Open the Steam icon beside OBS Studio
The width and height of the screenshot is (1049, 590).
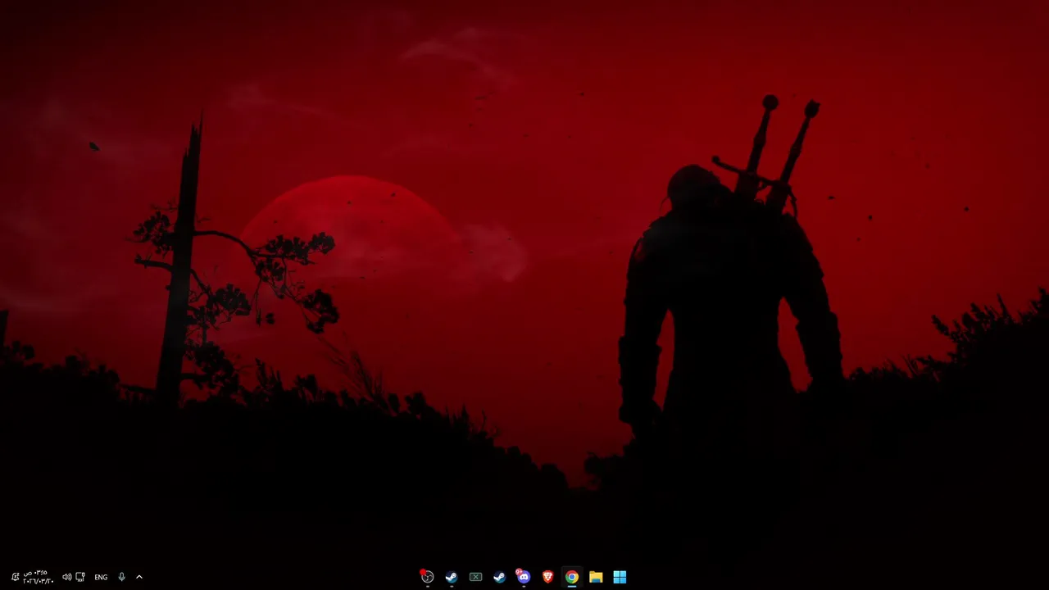click(452, 577)
